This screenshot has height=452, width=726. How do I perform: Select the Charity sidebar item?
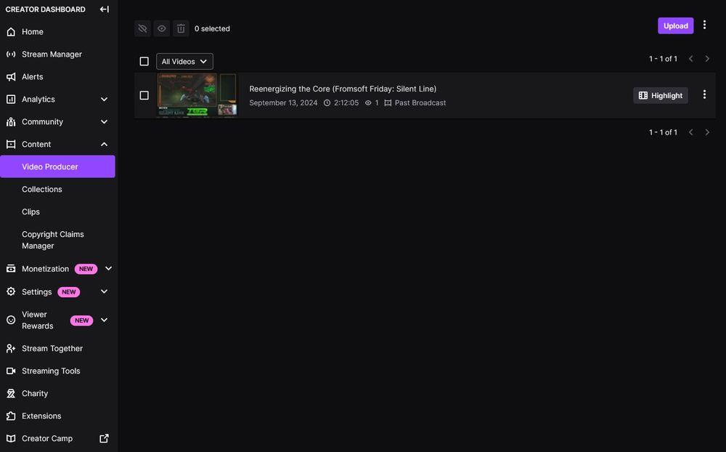[x=35, y=393]
